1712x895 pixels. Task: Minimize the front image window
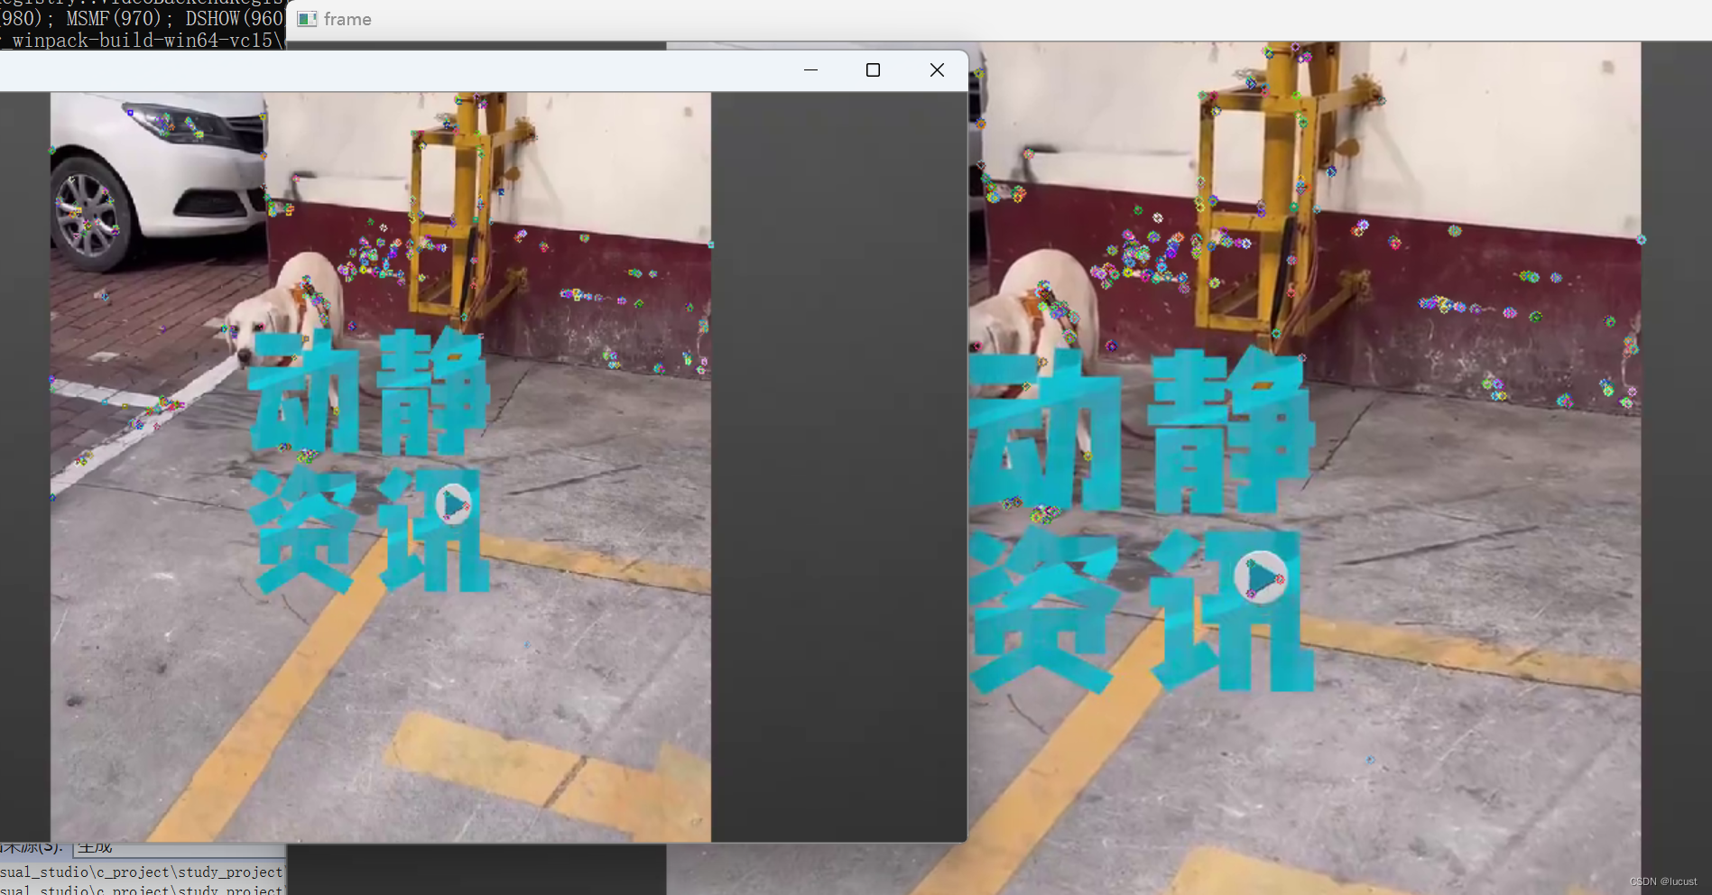tap(810, 70)
